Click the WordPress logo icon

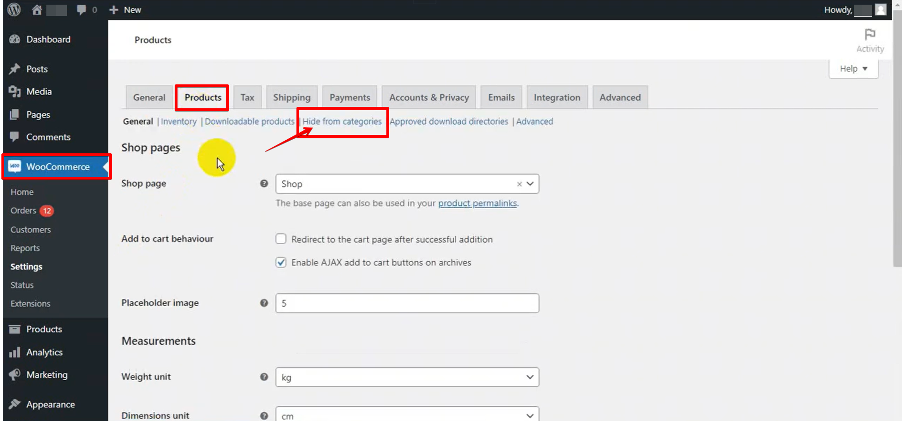click(x=14, y=9)
